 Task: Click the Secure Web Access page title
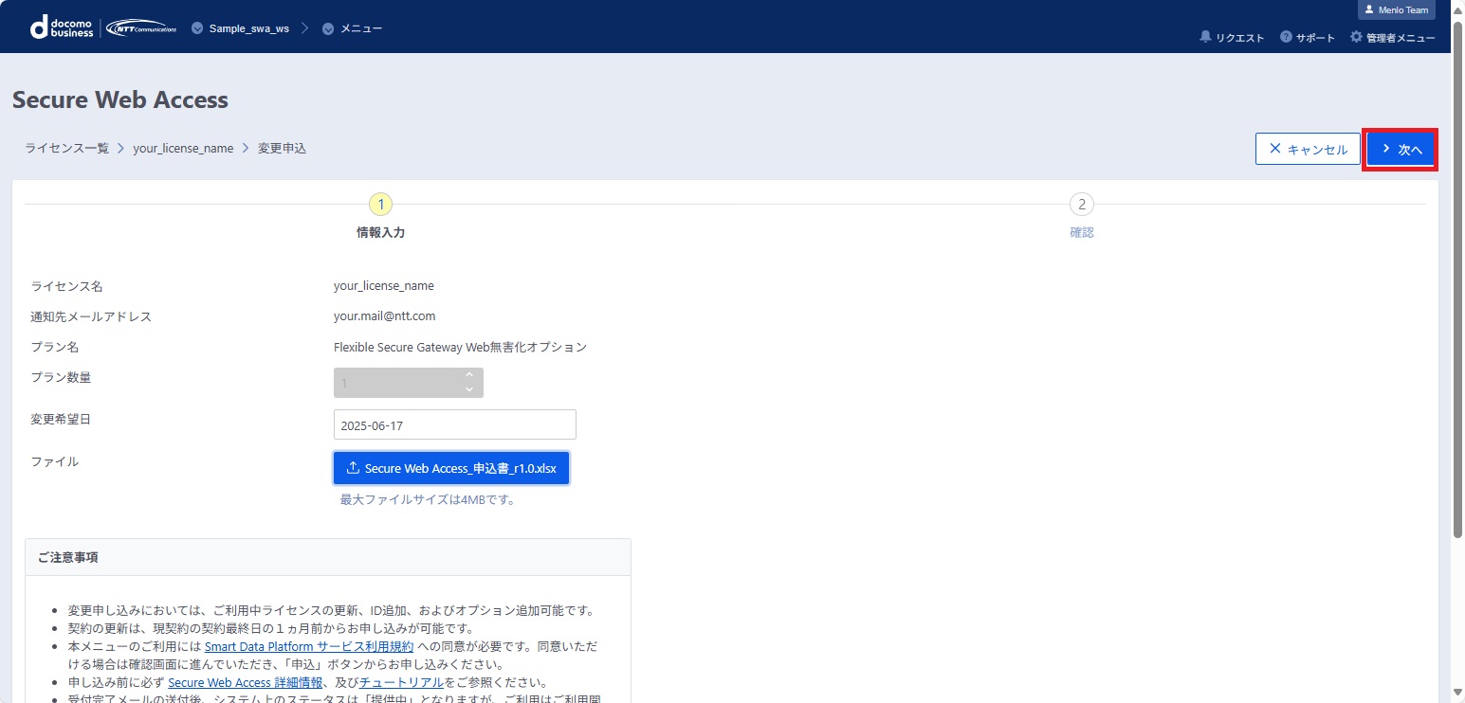coord(120,99)
